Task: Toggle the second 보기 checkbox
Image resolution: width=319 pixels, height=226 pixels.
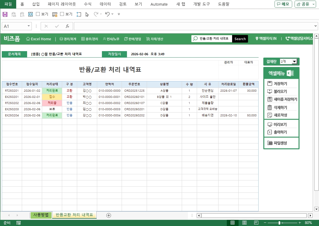Action: [62, 14]
